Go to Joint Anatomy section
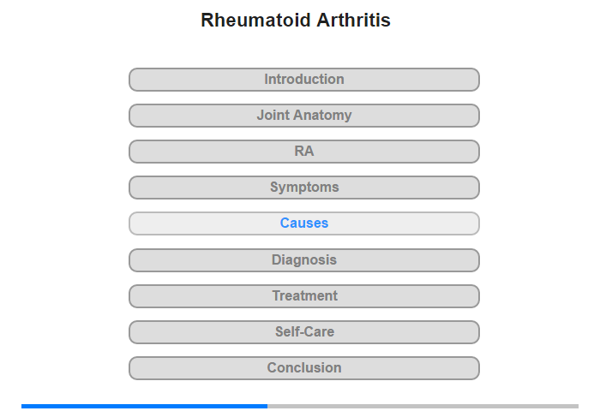Viewport: 600px width, 411px height. [304, 116]
